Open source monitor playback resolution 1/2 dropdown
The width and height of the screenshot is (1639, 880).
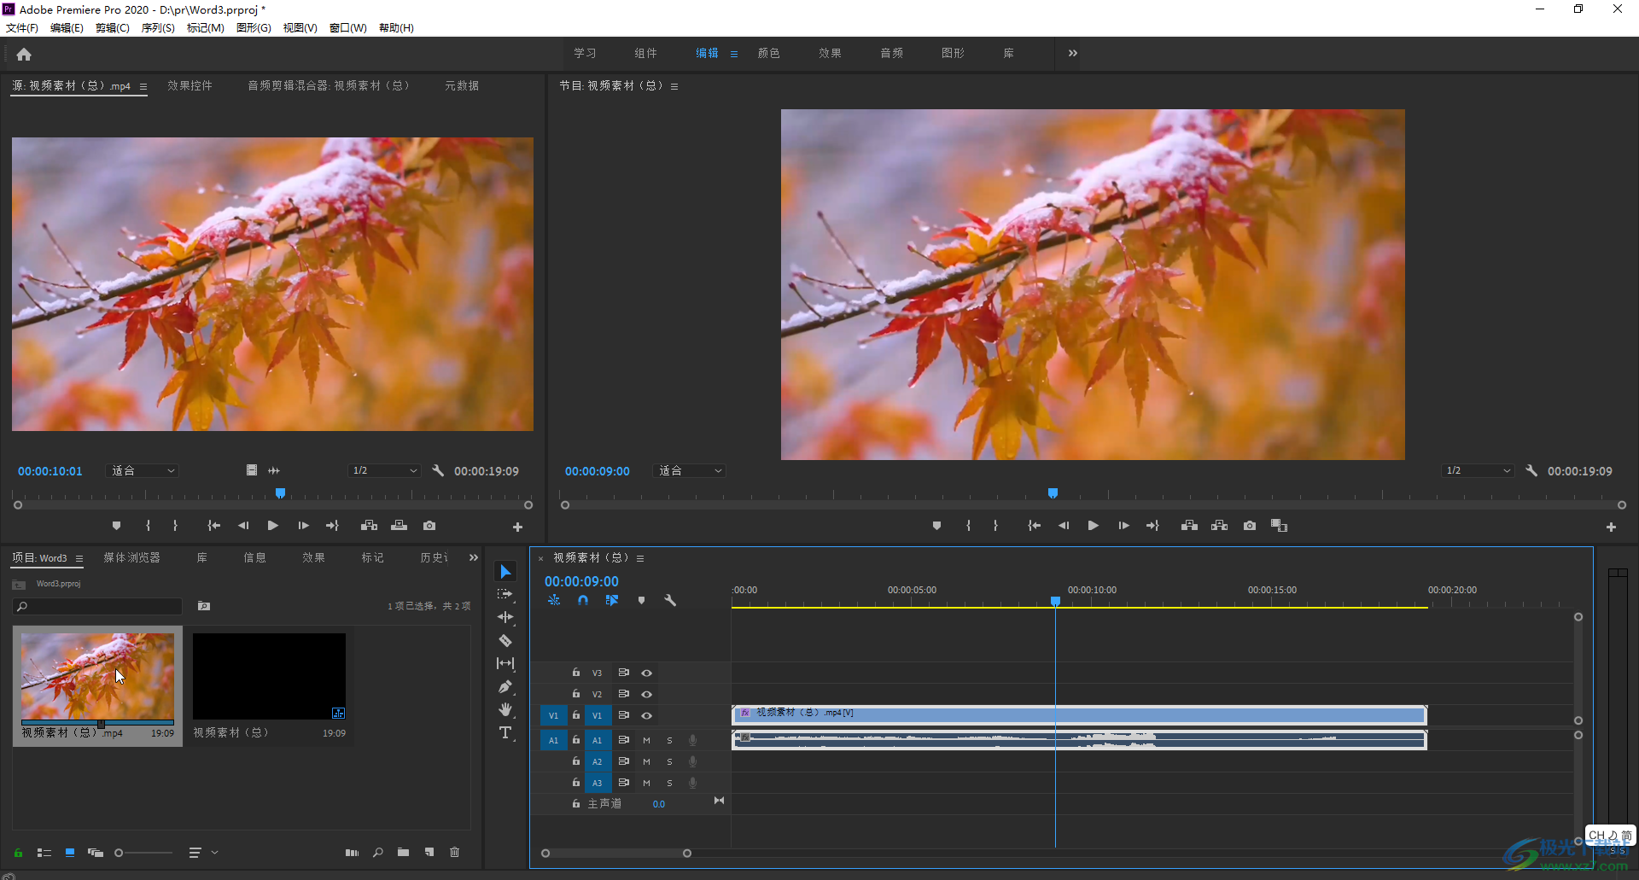(x=384, y=470)
